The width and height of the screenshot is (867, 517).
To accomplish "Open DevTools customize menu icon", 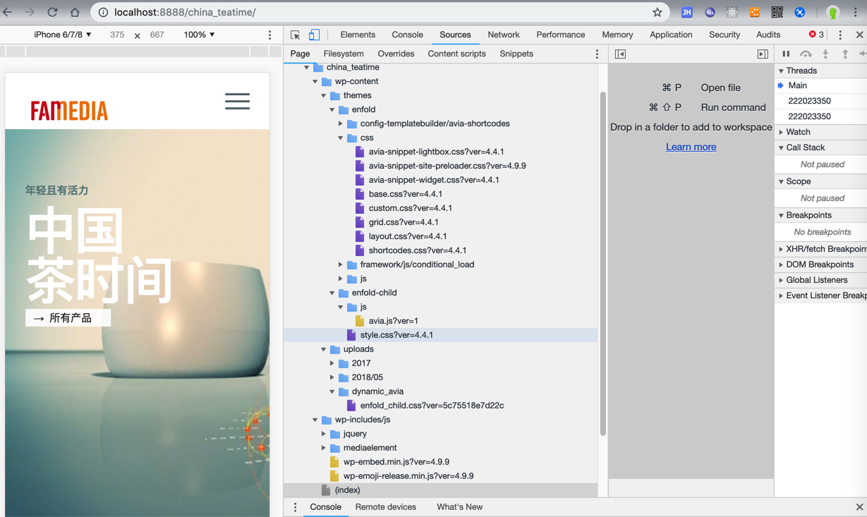I will (840, 35).
